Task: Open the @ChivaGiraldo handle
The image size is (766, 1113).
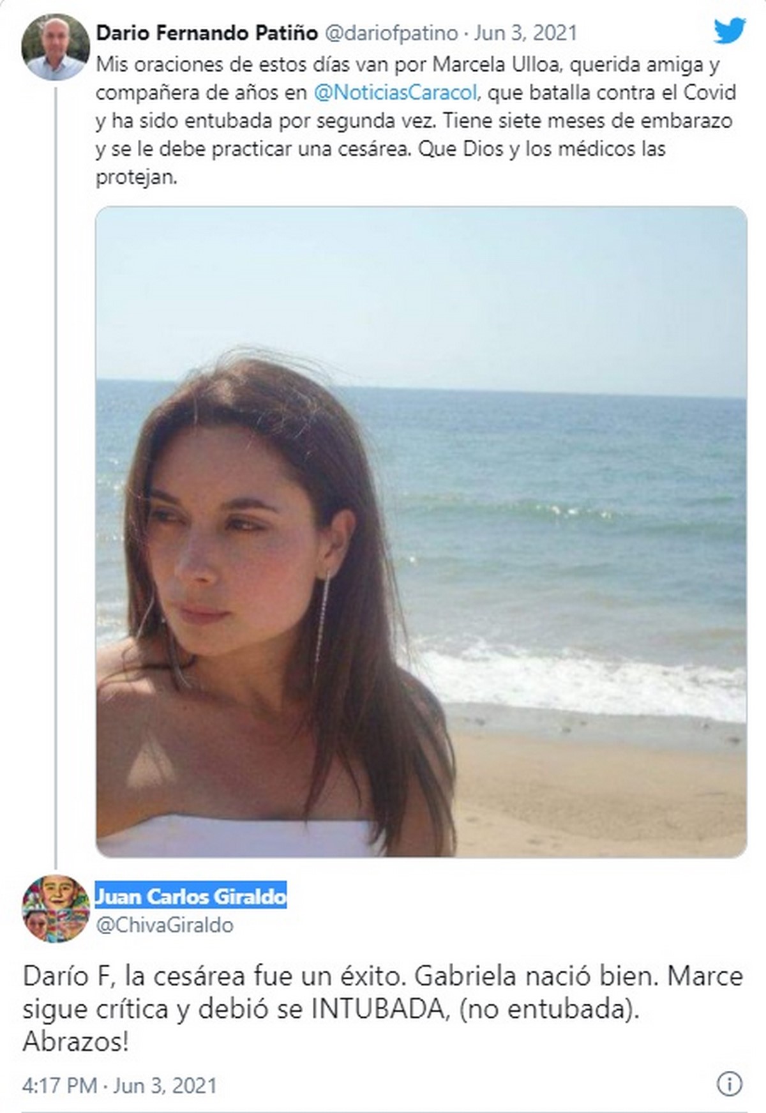Action: pyautogui.click(x=165, y=925)
